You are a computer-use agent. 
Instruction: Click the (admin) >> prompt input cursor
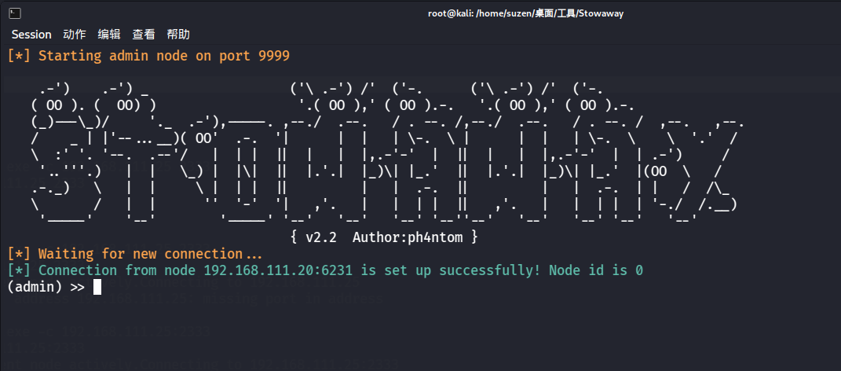pyautogui.click(x=97, y=287)
